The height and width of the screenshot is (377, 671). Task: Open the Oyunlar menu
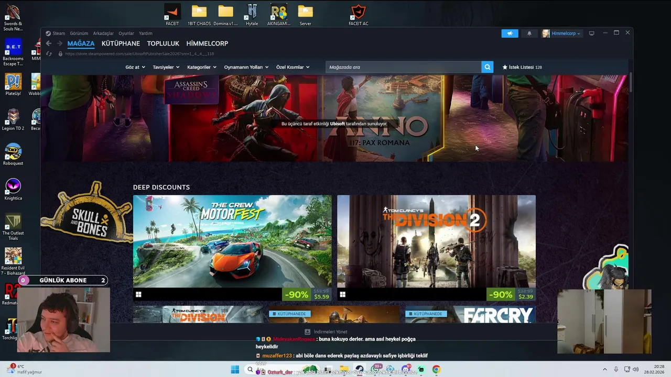[126, 34]
